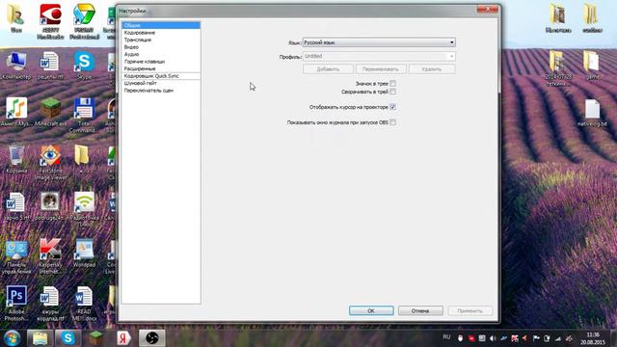The width and height of the screenshot is (617, 347).
Task: Select the Корзина recycle bin icon
Action: (16, 159)
